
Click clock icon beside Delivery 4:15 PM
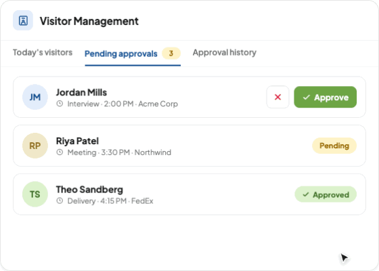pos(60,201)
